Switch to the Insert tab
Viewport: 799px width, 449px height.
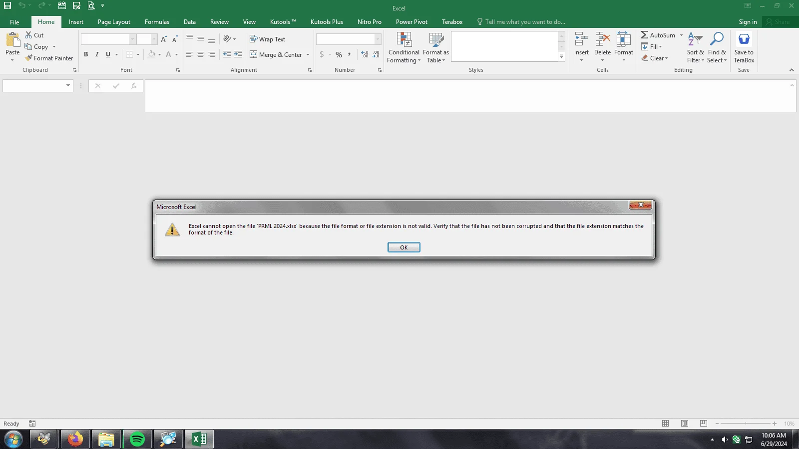76,22
